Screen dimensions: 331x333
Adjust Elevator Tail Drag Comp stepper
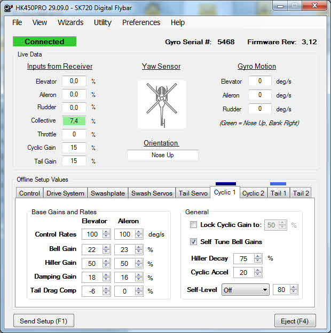coord(106,291)
